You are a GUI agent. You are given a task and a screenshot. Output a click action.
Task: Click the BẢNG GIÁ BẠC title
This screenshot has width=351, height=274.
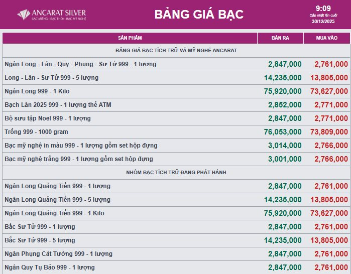pyautogui.click(x=199, y=15)
